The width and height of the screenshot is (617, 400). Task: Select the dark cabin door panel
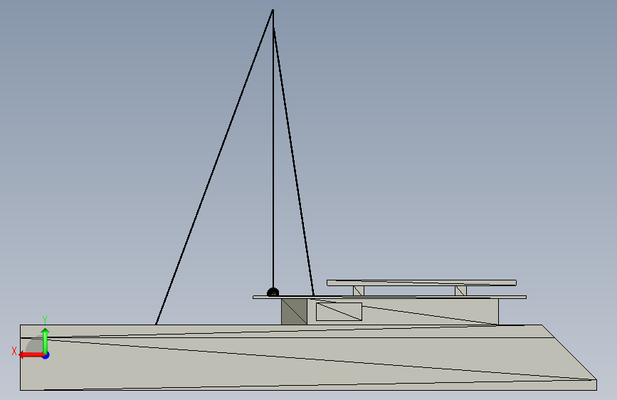point(295,312)
